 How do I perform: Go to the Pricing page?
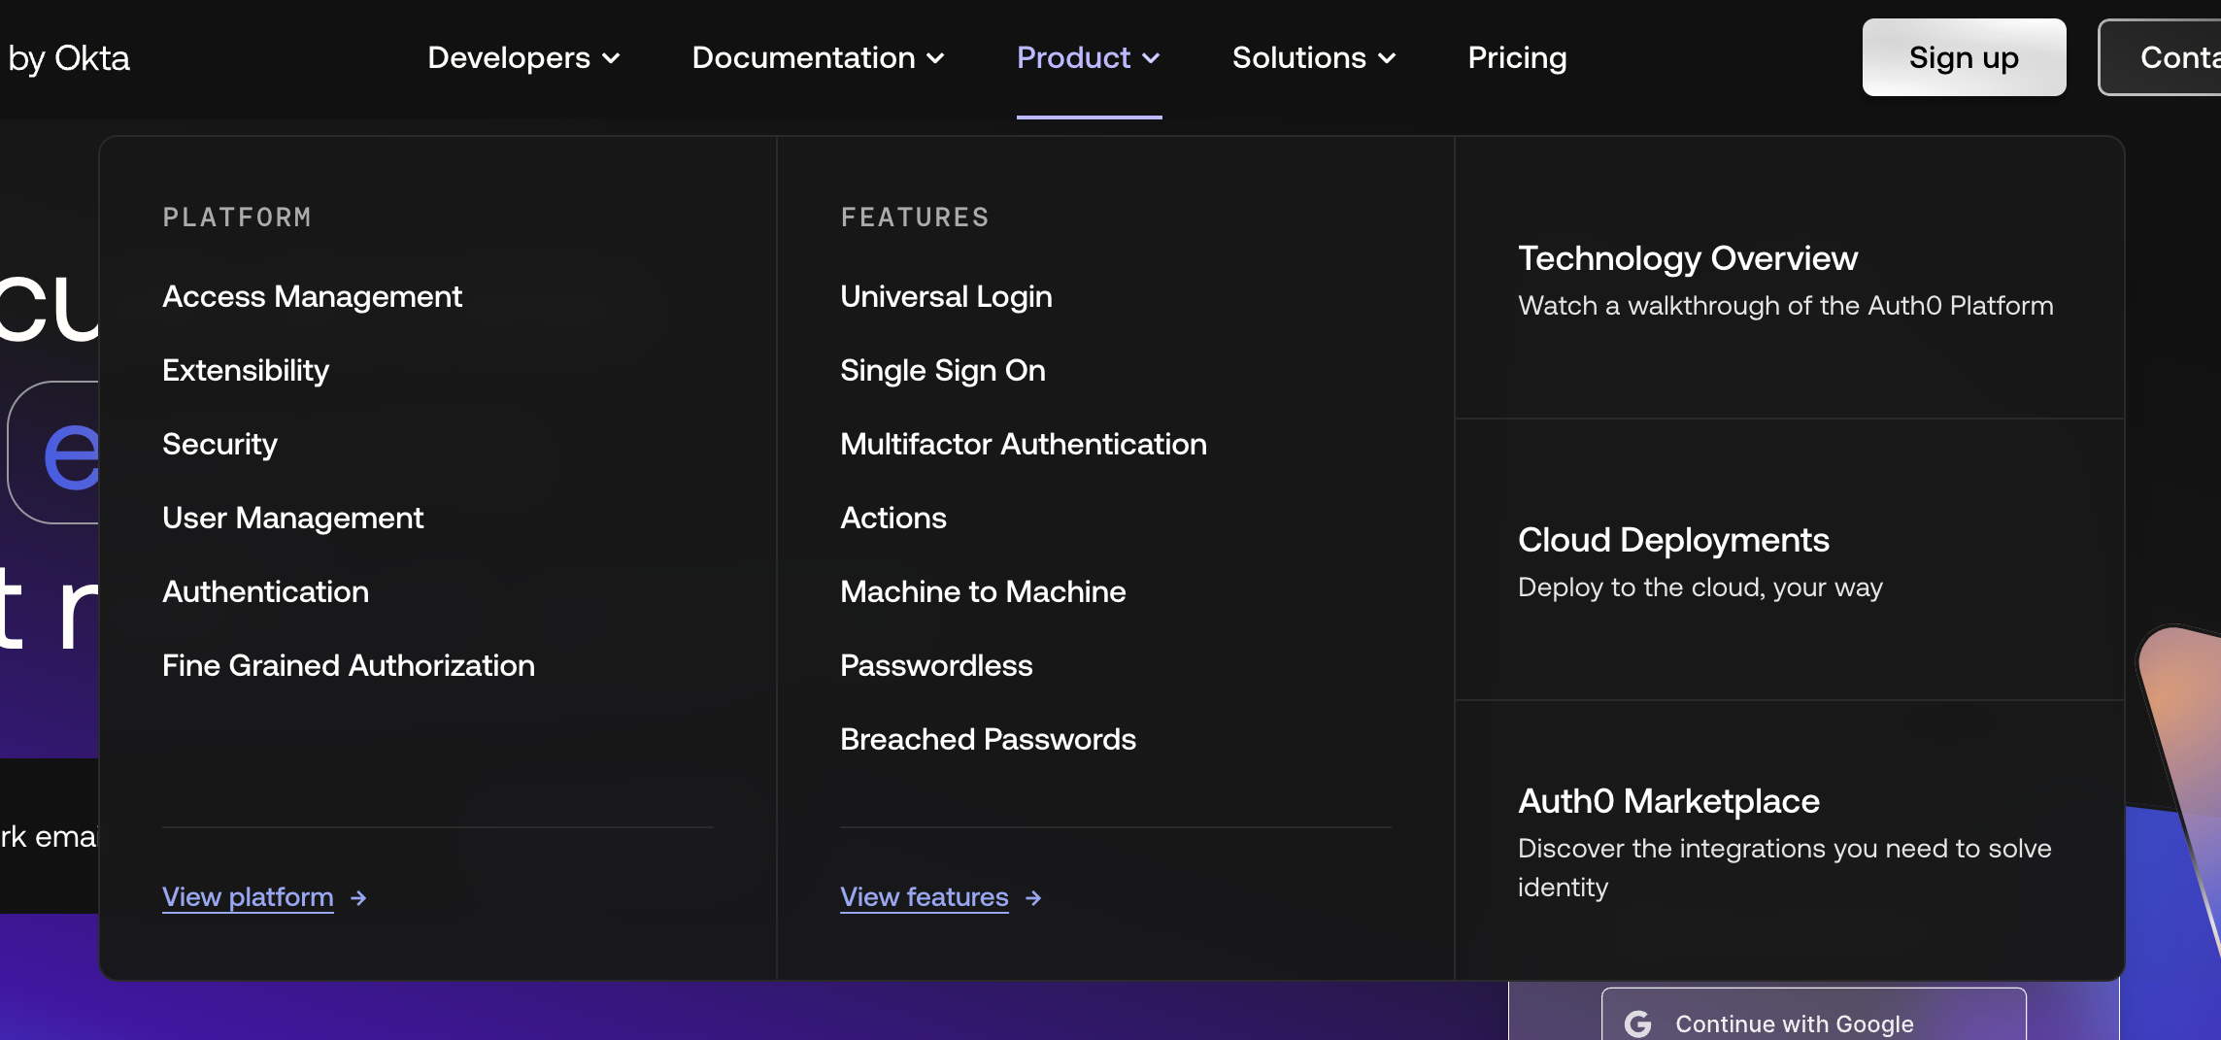[1517, 58]
